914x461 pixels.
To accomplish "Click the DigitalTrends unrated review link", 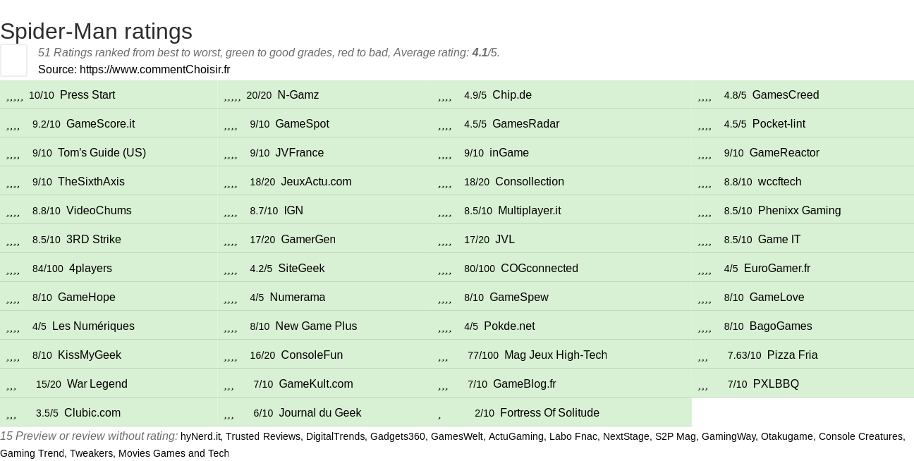I will tap(339, 436).
